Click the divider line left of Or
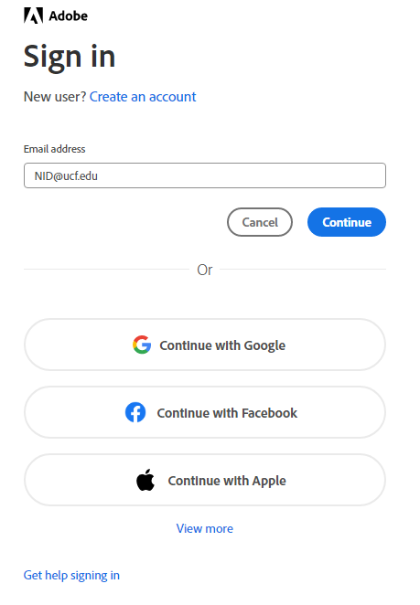420x605 pixels. [107, 270]
